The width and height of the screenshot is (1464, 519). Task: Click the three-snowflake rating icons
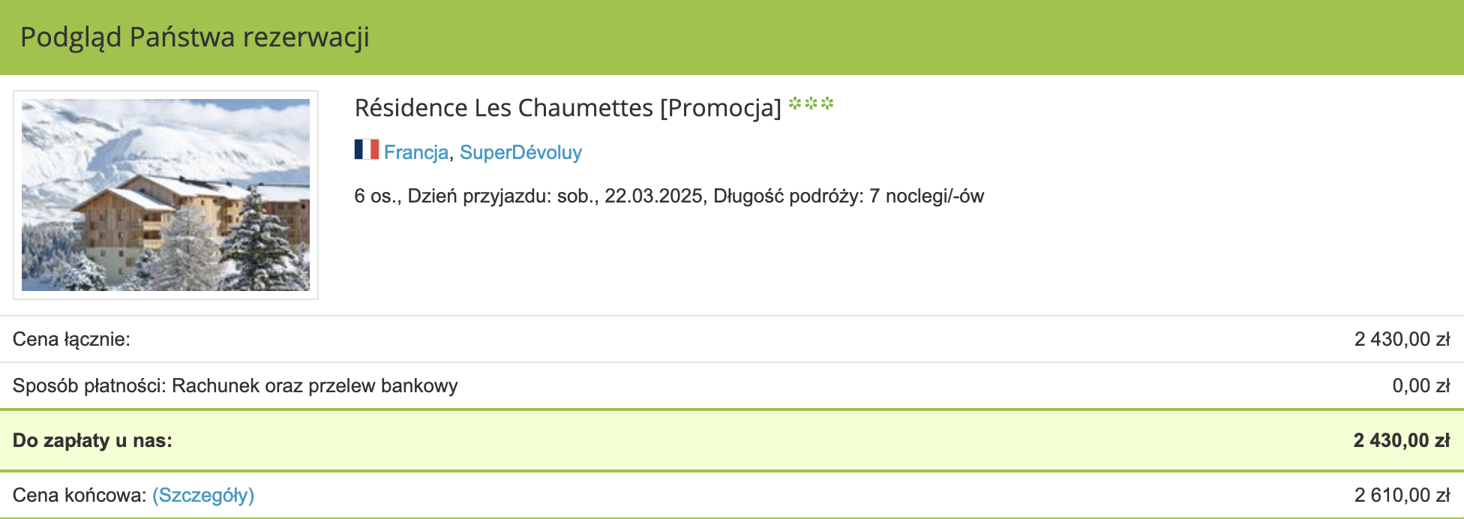point(811,103)
